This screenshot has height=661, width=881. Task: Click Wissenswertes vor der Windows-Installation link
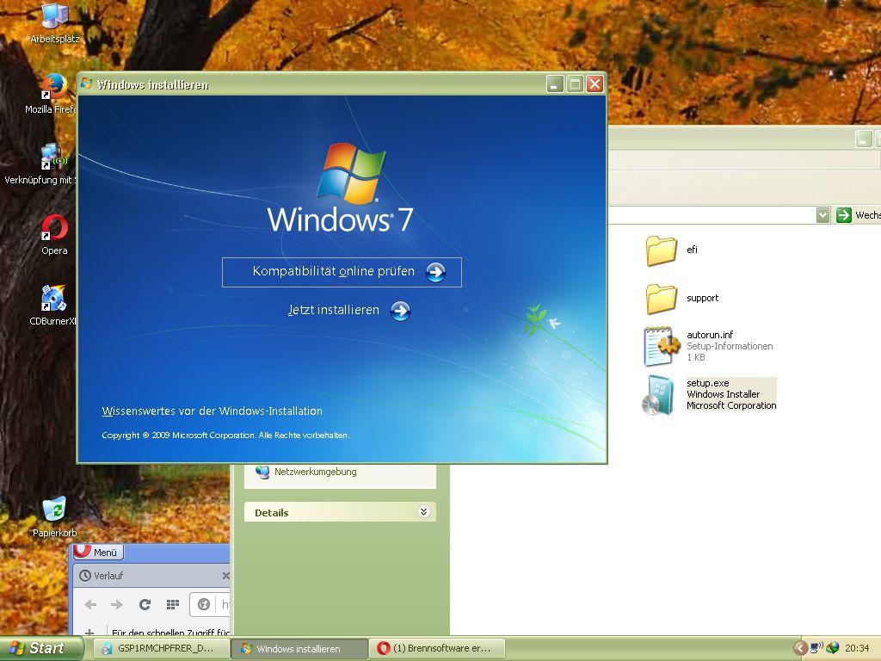tap(212, 411)
